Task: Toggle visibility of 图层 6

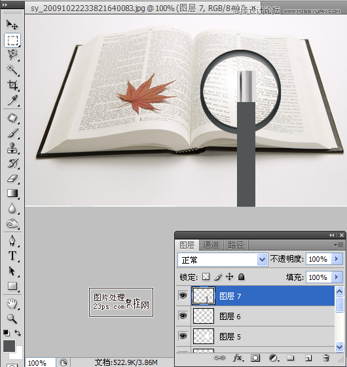Action: coord(183,316)
